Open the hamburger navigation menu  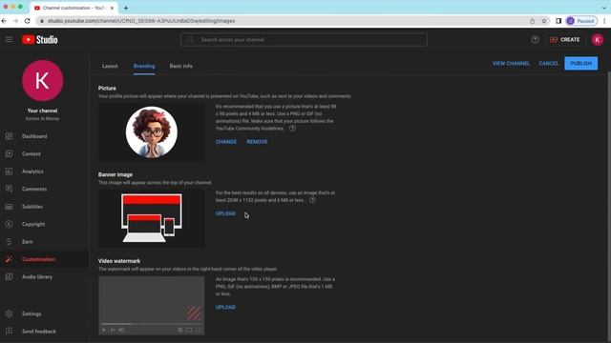click(x=9, y=39)
